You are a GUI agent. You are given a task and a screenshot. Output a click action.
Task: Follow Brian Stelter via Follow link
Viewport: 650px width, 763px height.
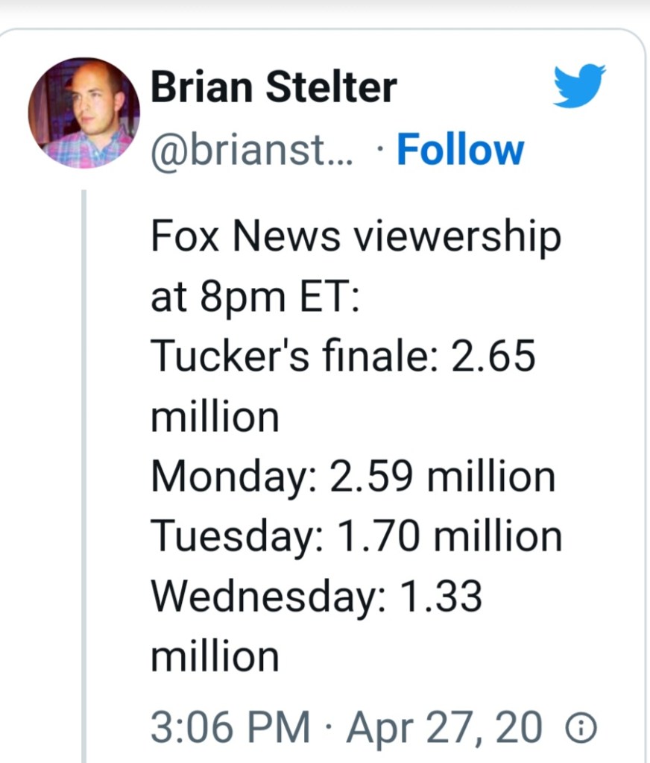460,150
